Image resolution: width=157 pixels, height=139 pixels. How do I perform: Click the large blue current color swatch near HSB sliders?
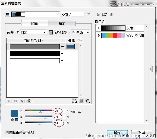click(14, 114)
